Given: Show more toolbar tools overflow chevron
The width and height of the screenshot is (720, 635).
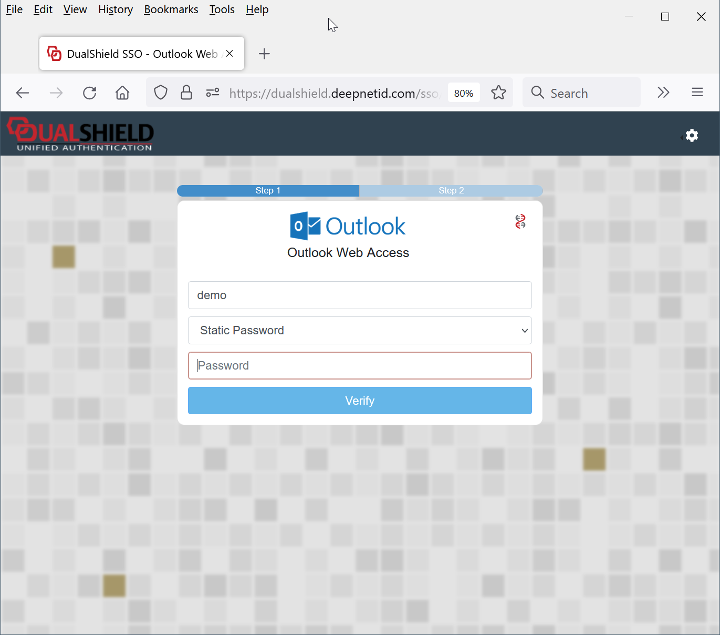Looking at the screenshot, I should [663, 93].
